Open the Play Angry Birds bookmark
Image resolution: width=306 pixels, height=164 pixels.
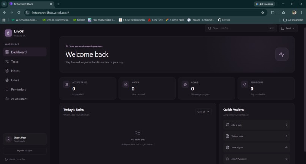click(101, 20)
